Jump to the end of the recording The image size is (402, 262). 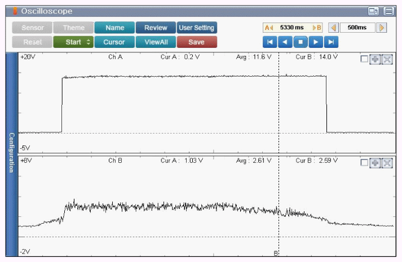pos(332,42)
